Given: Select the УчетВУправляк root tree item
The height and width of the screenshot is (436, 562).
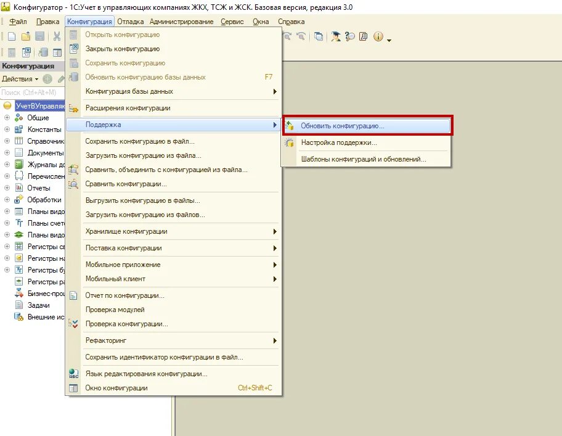Looking at the screenshot, I should [x=40, y=106].
